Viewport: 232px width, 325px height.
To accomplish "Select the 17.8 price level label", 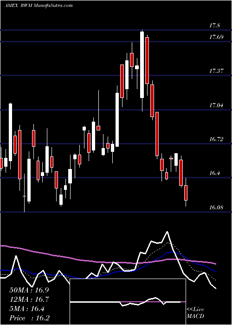I will (x=215, y=26).
